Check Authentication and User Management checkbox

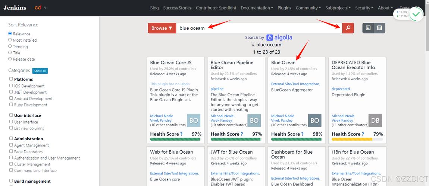[x=11, y=157]
